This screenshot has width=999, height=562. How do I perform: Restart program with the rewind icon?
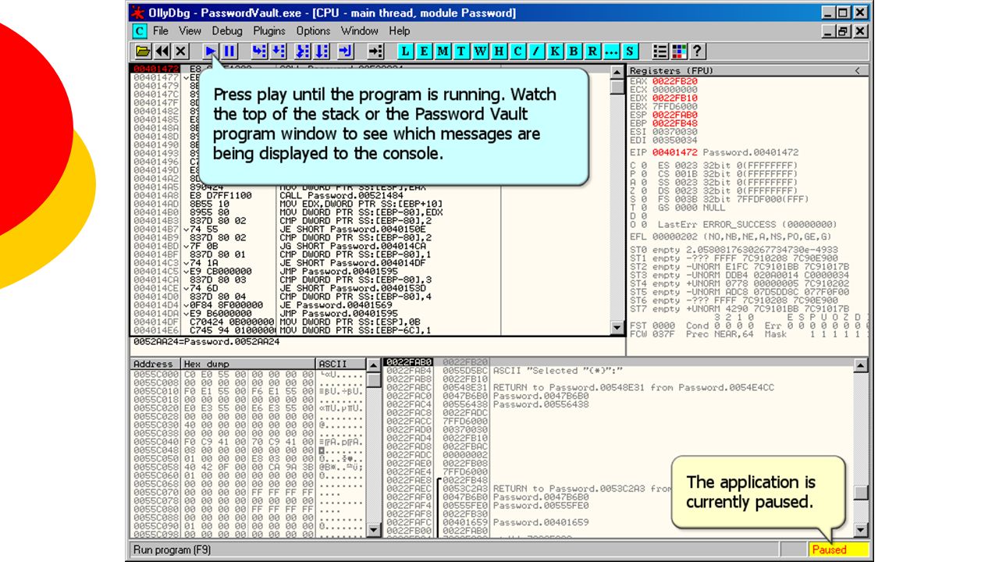point(162,52)
